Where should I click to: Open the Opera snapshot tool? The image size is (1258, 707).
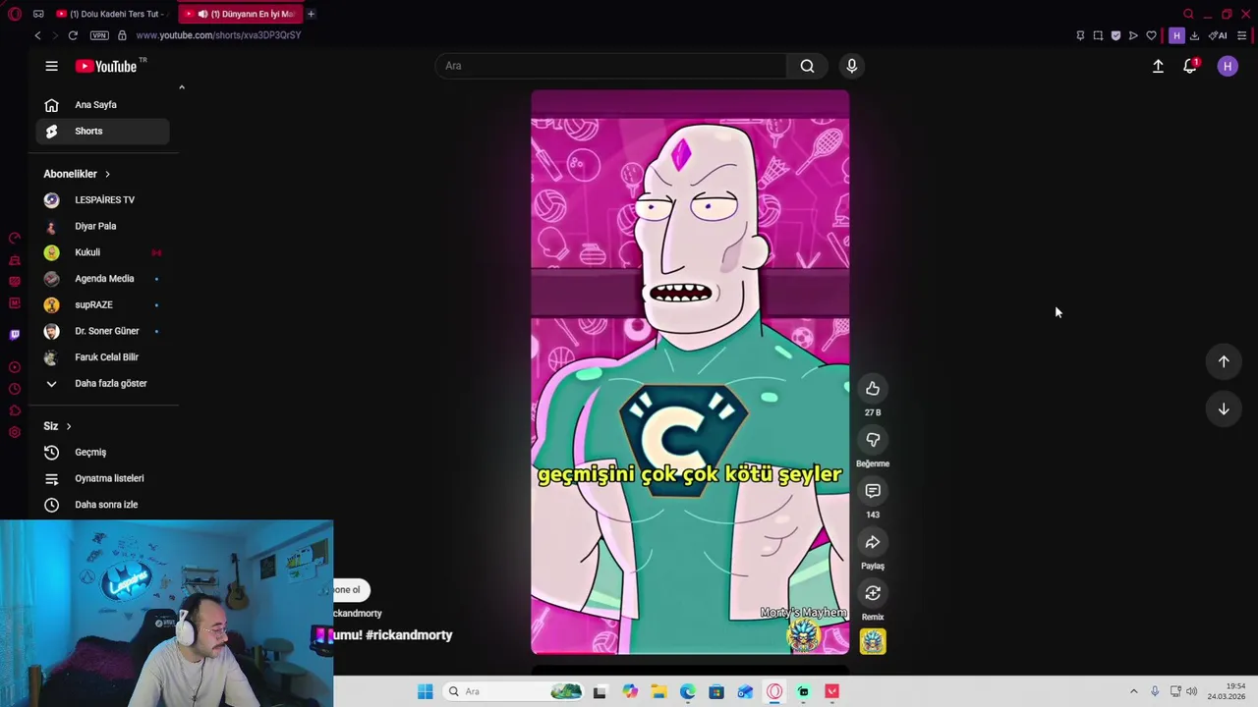[x=1098, y=35]
